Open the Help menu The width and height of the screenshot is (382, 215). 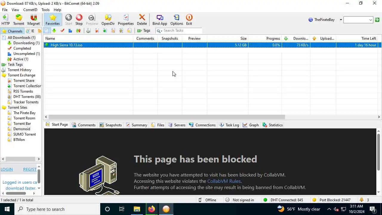coord(57,10)
